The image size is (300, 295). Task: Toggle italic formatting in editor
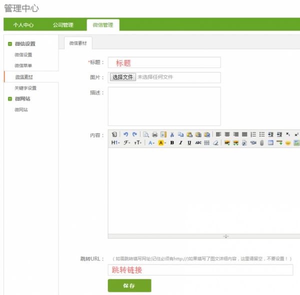pos(180,143)
